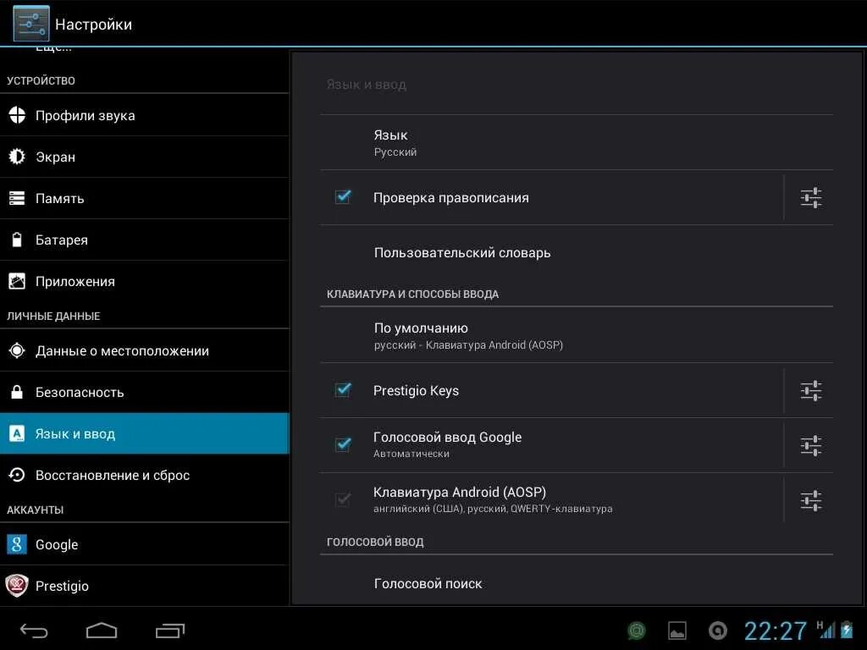Toggle Голосовой ввод Google checkbox
Image resolution: width=867 pixels, height=650 pixels.
click(343, 443)
